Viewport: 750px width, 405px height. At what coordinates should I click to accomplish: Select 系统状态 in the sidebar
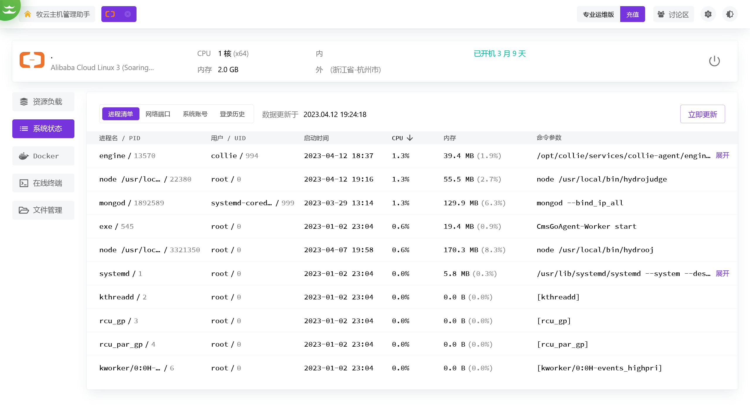tap(43, 129)
